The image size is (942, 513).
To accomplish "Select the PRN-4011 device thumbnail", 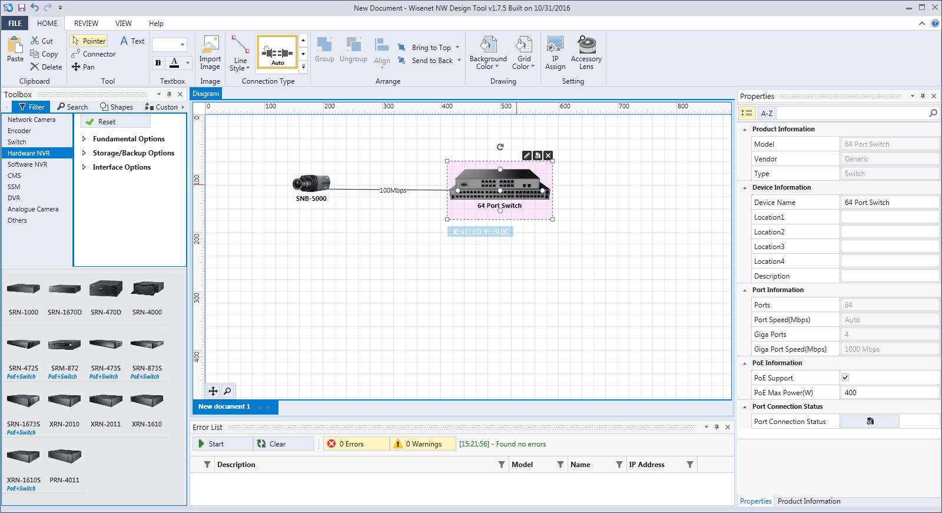I will pos(65,465).
